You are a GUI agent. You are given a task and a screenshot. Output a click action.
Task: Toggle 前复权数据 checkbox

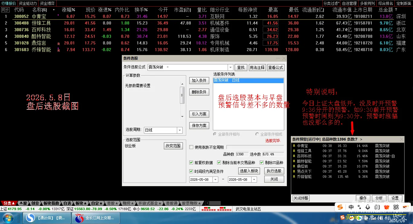click(x=191, y=163)
